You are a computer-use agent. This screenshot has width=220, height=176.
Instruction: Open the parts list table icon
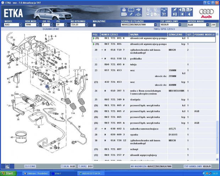pos(124,14)
